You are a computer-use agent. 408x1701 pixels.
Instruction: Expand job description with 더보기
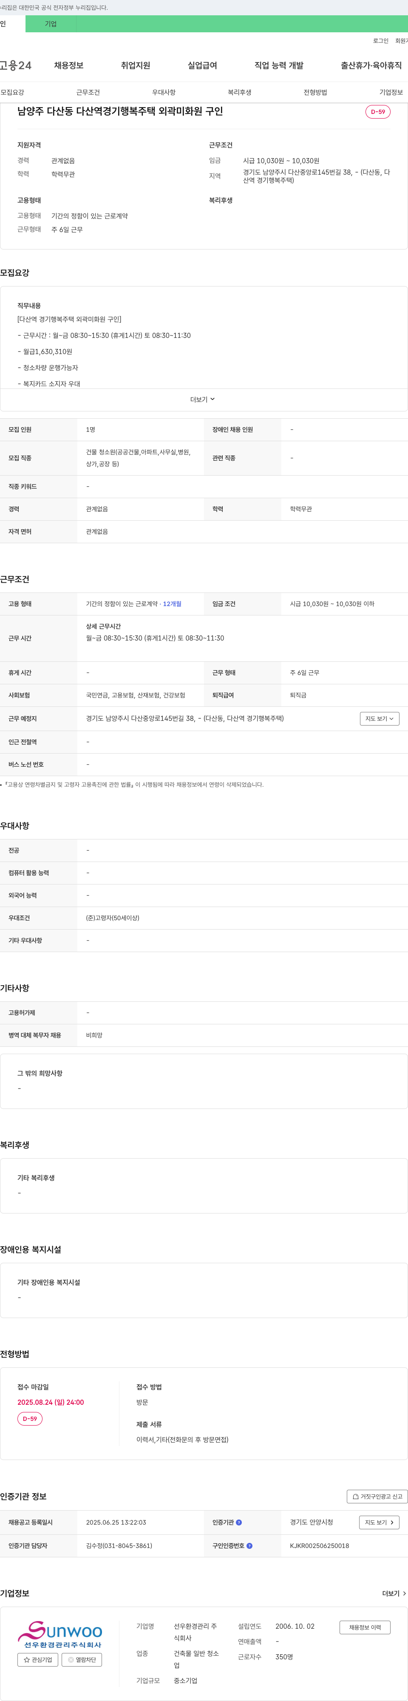(203, 400)
